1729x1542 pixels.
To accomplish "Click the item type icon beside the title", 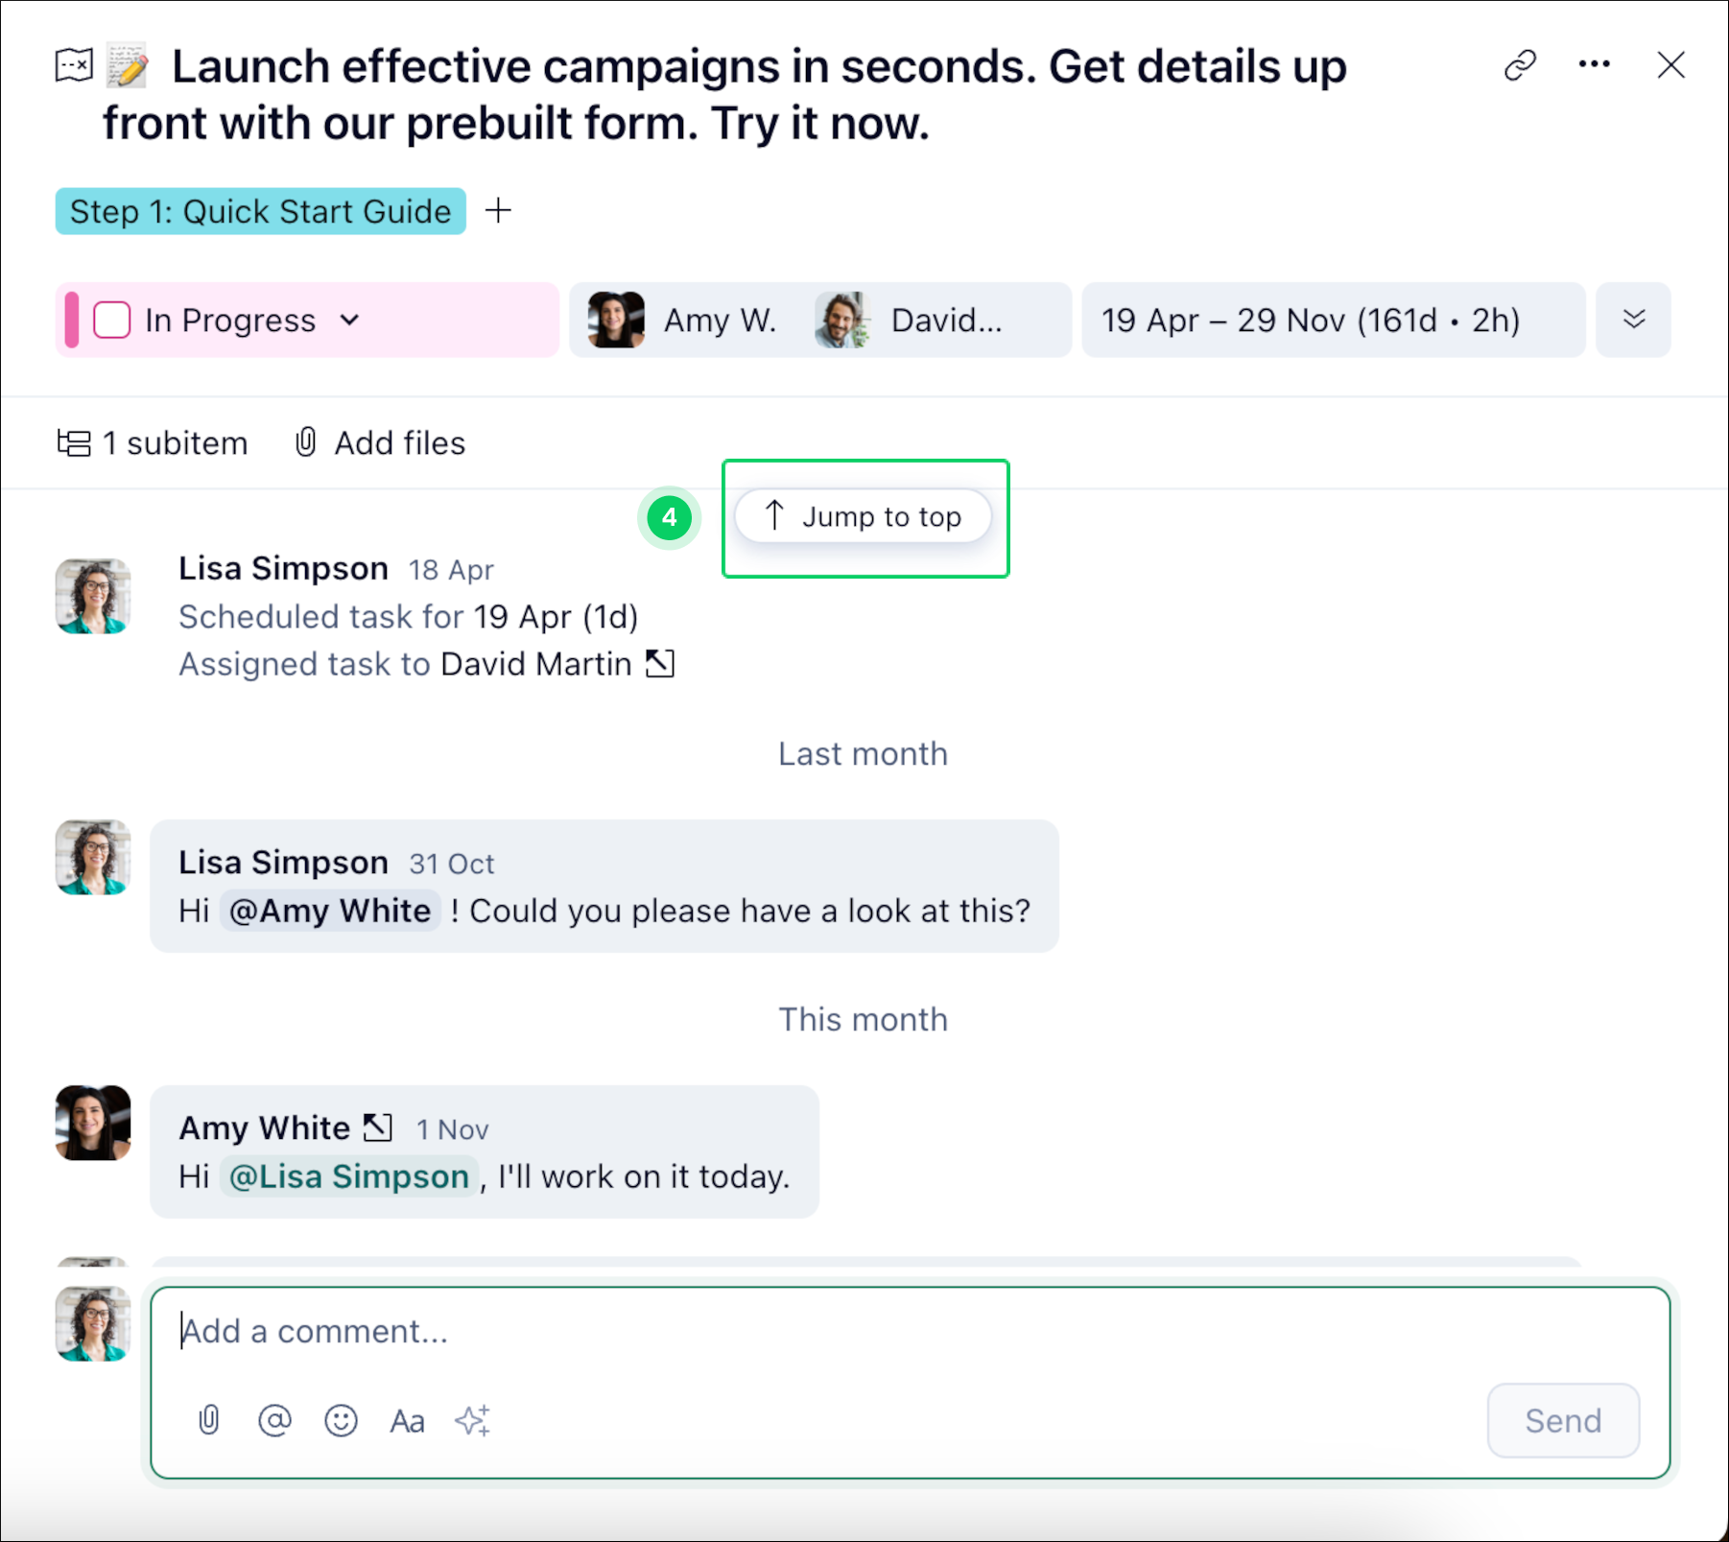I will coord(74,66).
